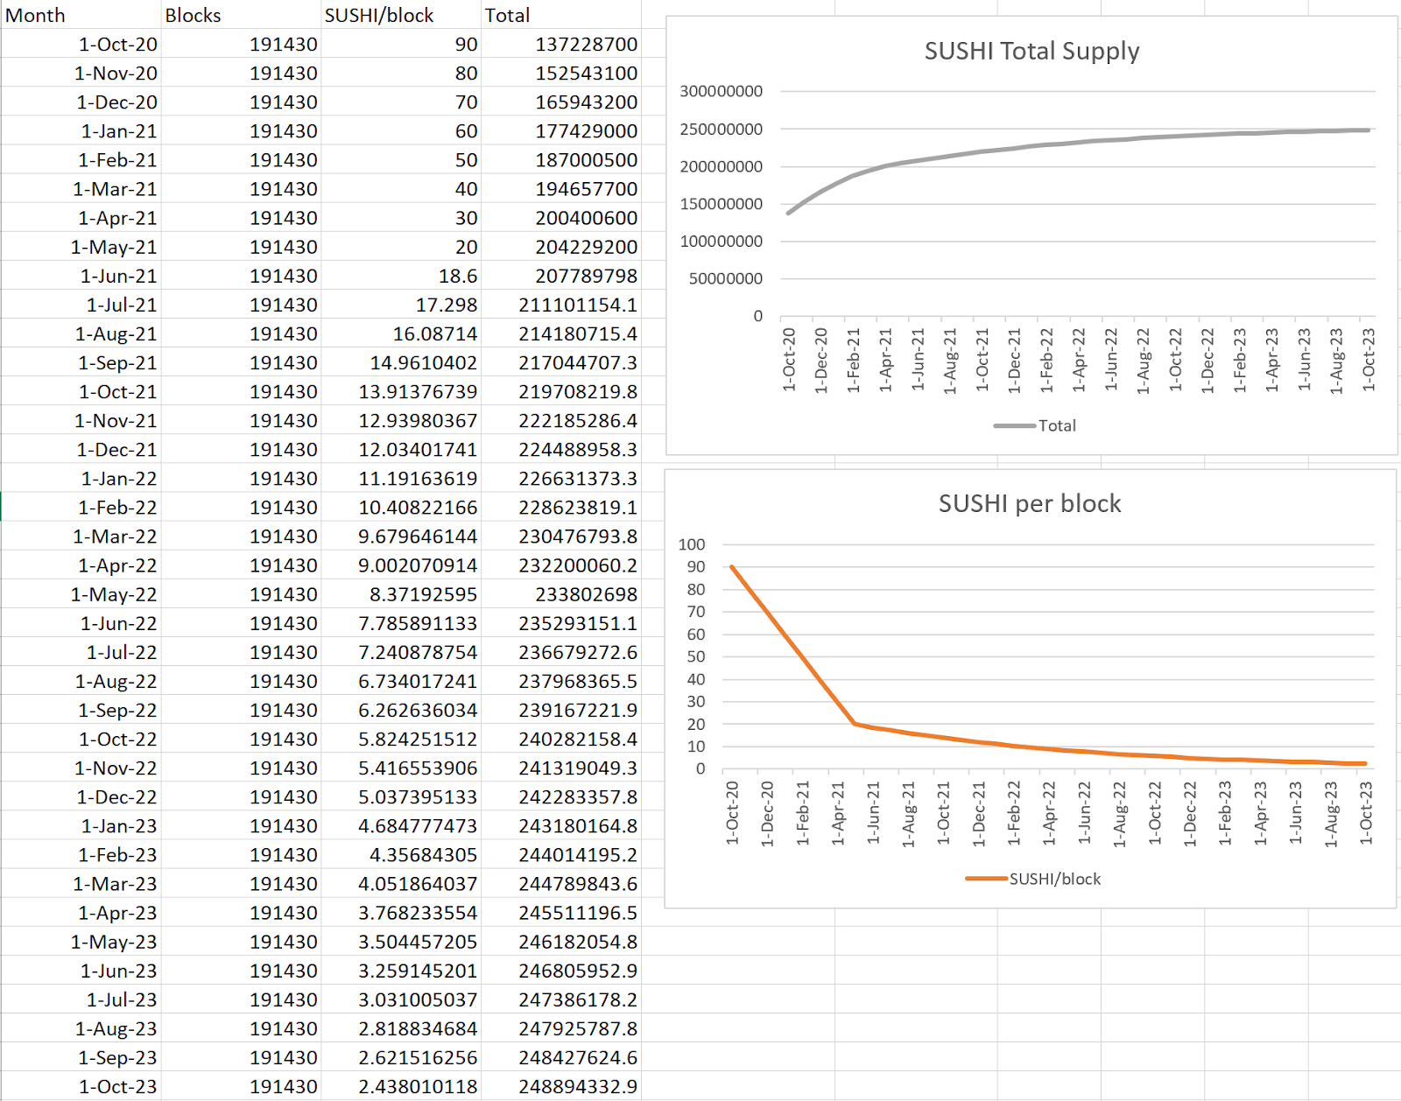This screenshot has height=1101, width=1401.
Task: Select the Blocks column header cell
Action: point(241,15)
